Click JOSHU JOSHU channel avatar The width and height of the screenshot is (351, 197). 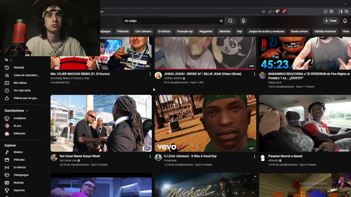158,76
